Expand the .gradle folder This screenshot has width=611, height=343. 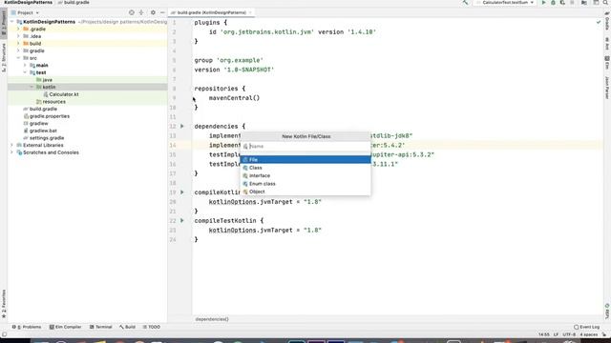click(x=18, y=29)
